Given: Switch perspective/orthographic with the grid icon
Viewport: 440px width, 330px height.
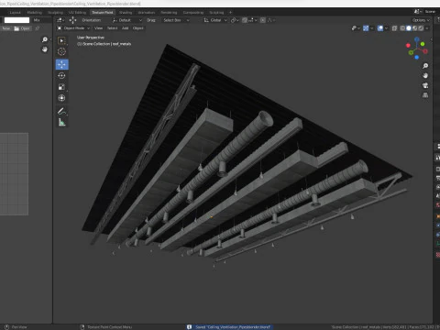Looking at the screenshot, I should click(x=425, y=95).
